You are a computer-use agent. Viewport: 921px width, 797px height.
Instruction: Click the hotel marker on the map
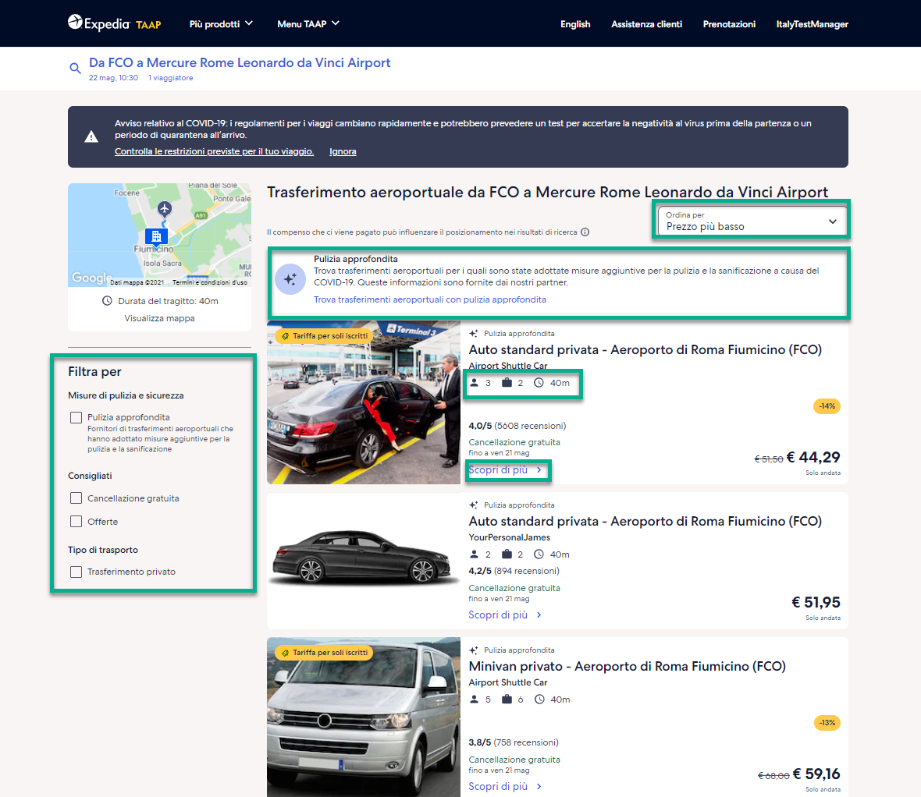(x=156, y=236)
